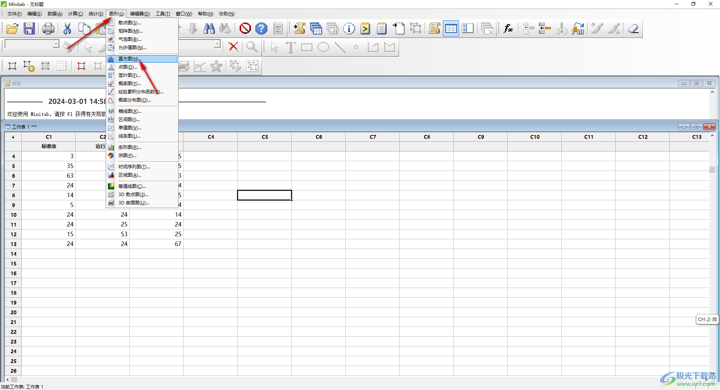Open the 编辑(E) menu
720x390 pixels.
pos(34,14)
